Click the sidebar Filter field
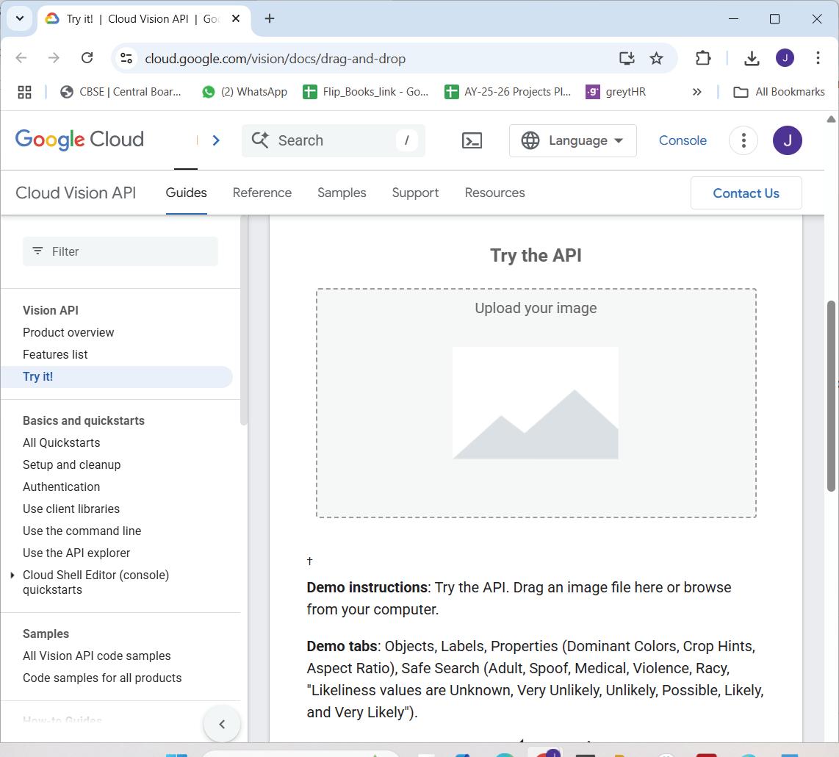The height and width of the screenshot is (757, 839). point(120,251)
